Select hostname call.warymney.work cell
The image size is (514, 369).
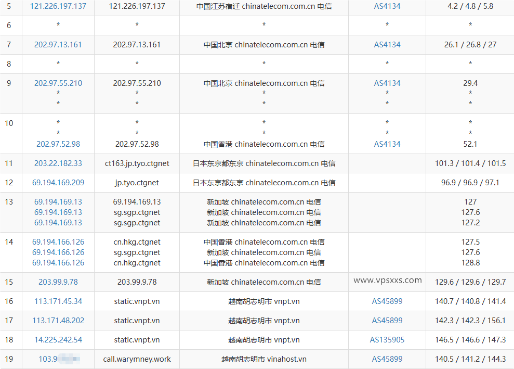click(136, 359)
